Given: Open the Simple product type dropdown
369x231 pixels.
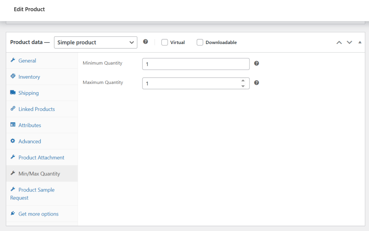Looking at the screenshot, I should [95, 43].
